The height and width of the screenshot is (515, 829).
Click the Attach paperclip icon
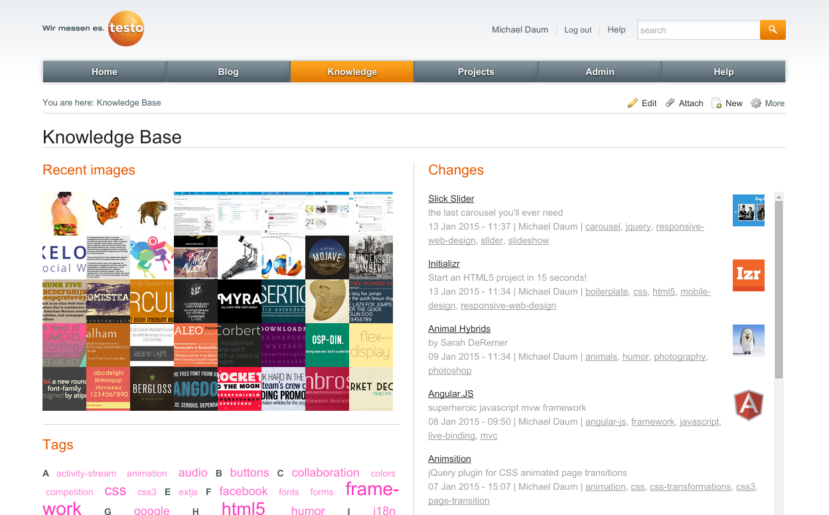[x=670, y=103]
